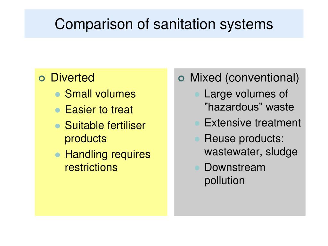Click the "Downstream pollution" text
328x246 pixels.
[x=235, y=174]
